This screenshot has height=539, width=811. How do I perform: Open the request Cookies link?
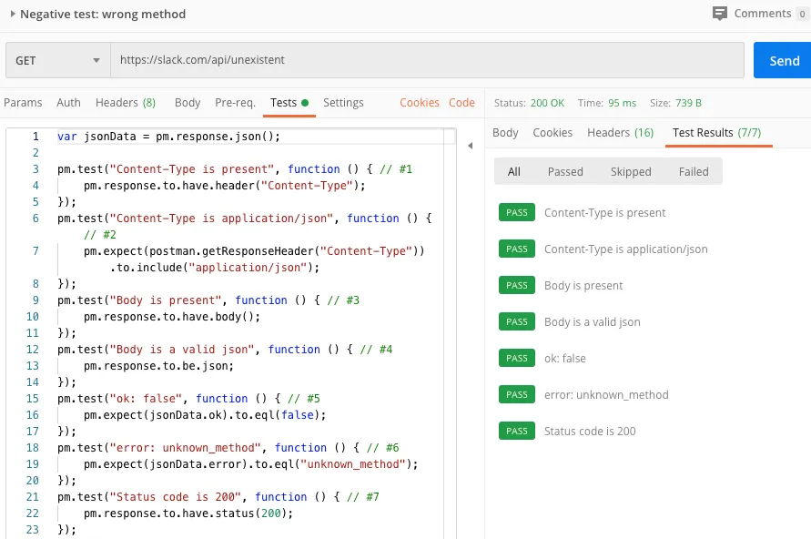tap(420, 102)
